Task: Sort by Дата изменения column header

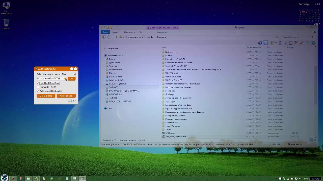Action: [254, 48]
